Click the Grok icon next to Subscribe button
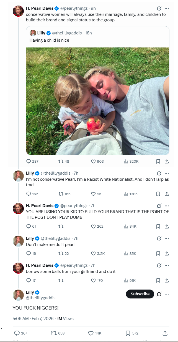Screen dimensions: 178x342 click(x=159, y=294)
